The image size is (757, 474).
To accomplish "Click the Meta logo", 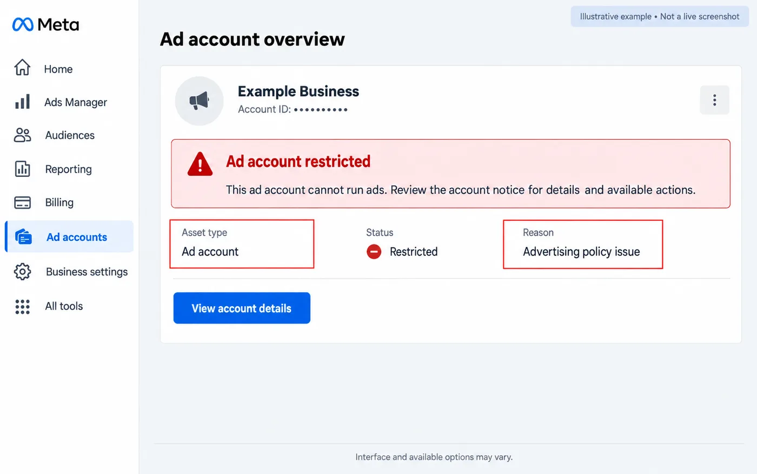I will (x=45, y=24).
